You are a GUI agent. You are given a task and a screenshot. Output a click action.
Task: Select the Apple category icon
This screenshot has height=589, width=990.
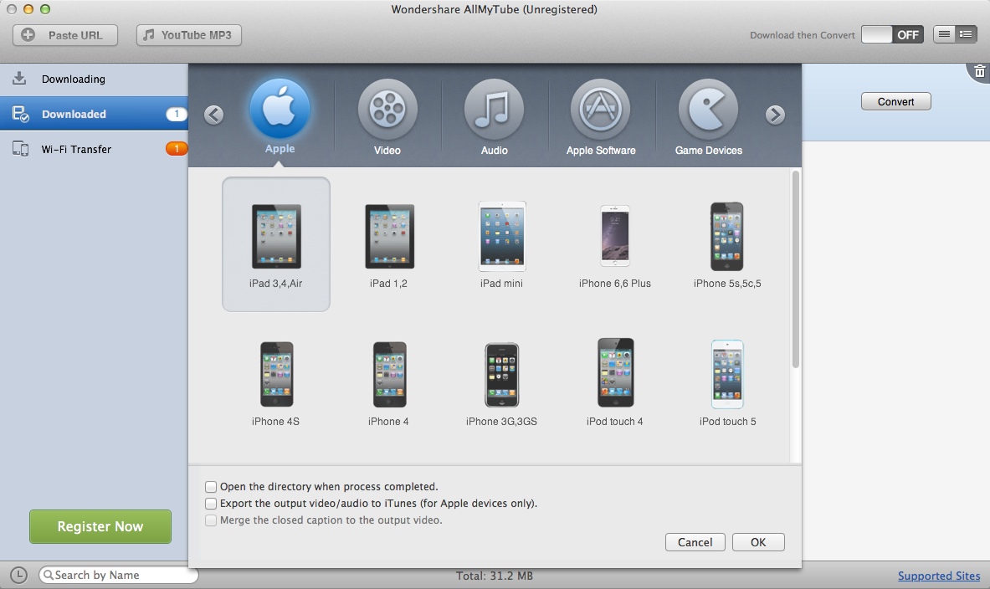[x=280, y=109]
